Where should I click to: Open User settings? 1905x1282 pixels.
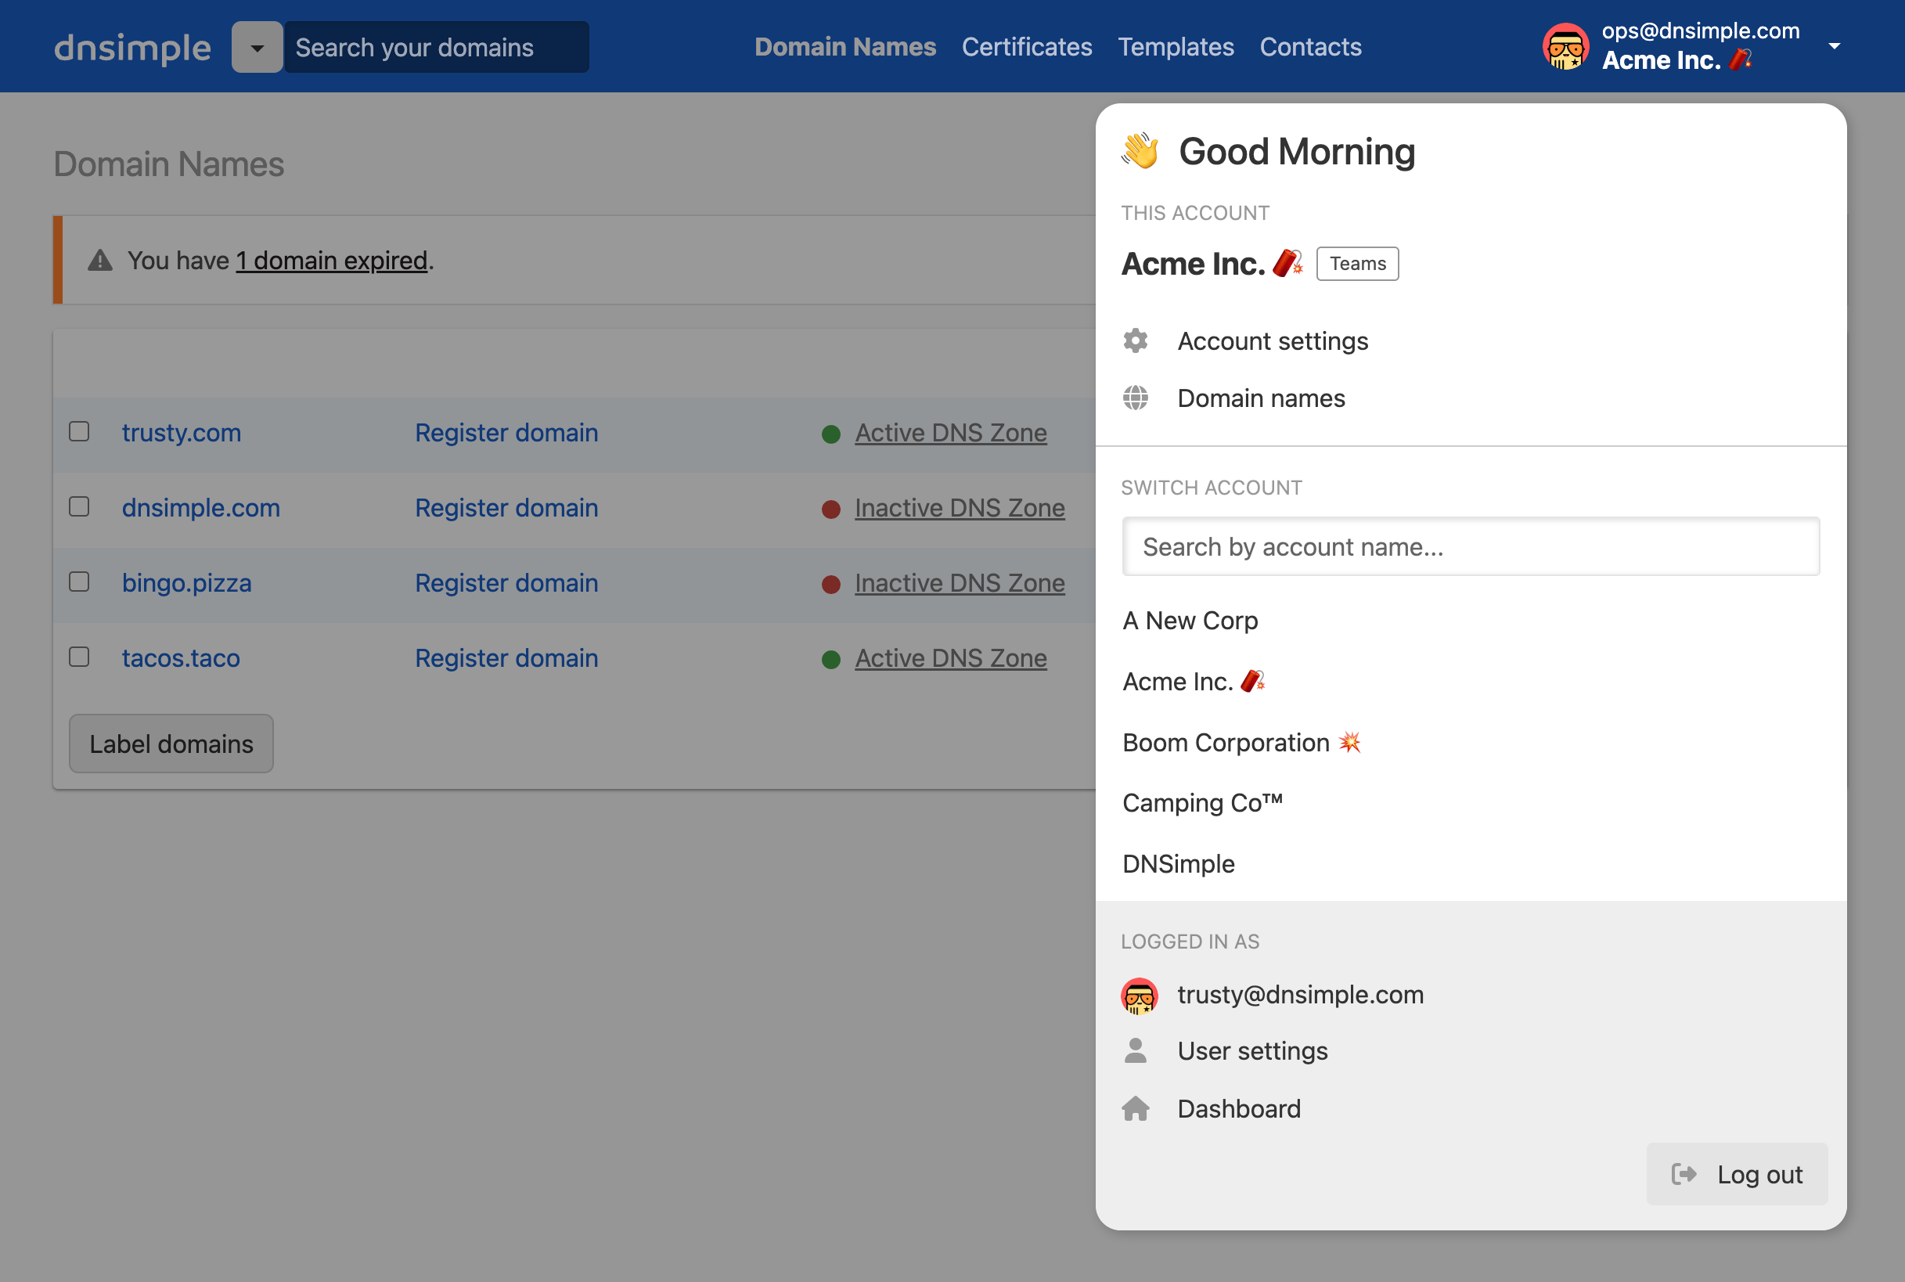coord(1251,1050)
